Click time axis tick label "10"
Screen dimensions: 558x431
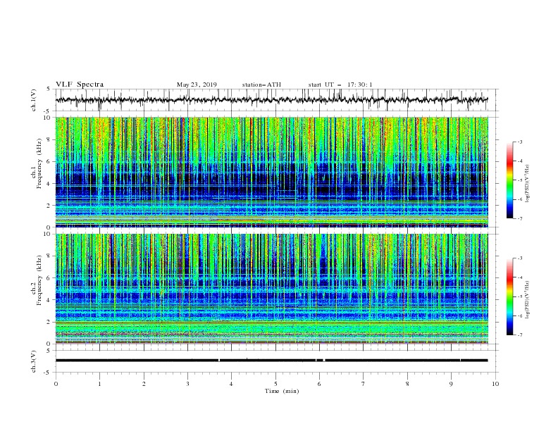[495, 384]
